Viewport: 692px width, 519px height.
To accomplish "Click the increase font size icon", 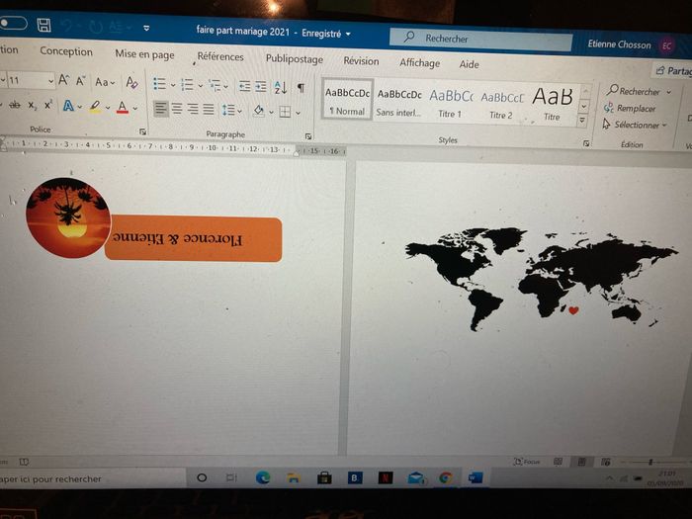I will (x=64, y=81).
